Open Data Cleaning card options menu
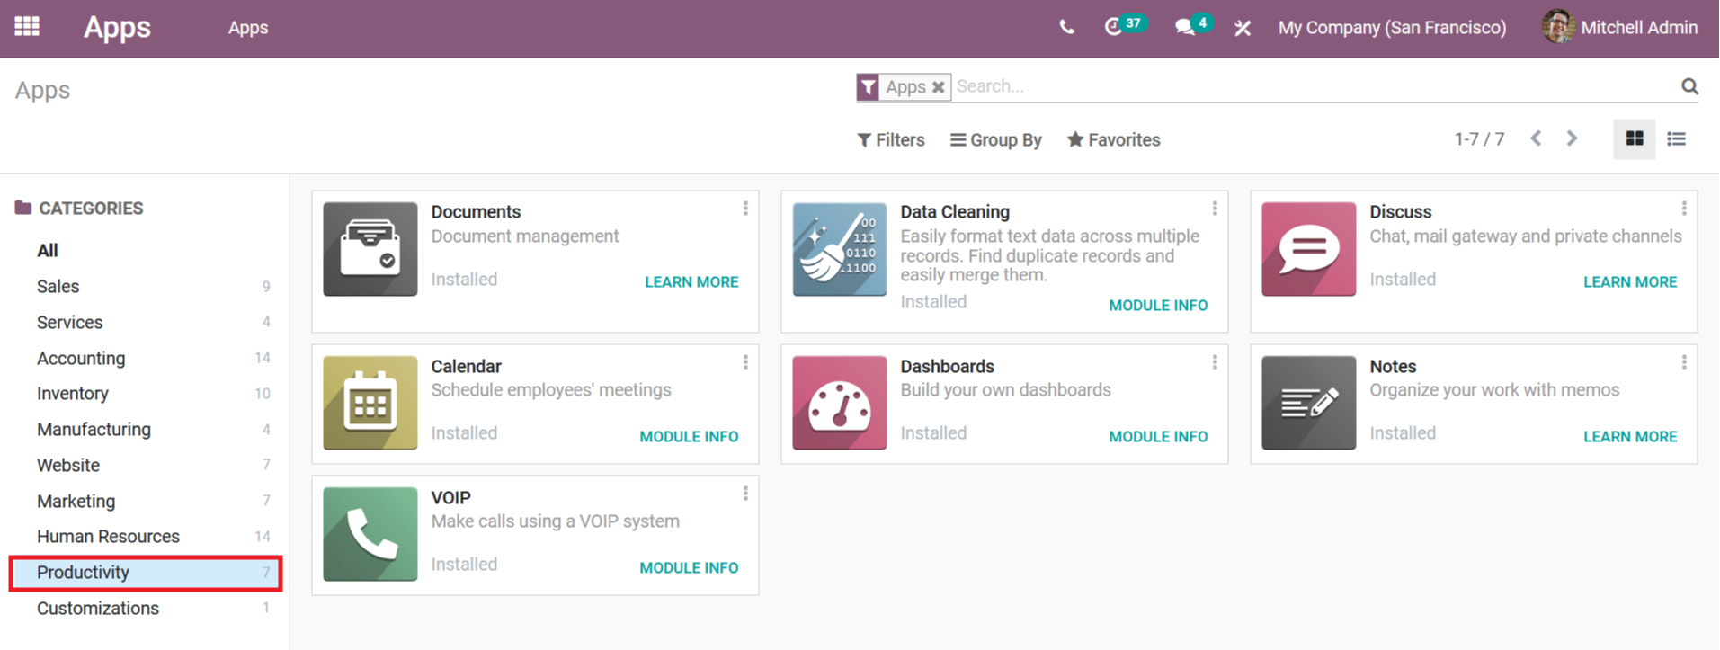1720x650 pixels. click(x=1215, y=209)
